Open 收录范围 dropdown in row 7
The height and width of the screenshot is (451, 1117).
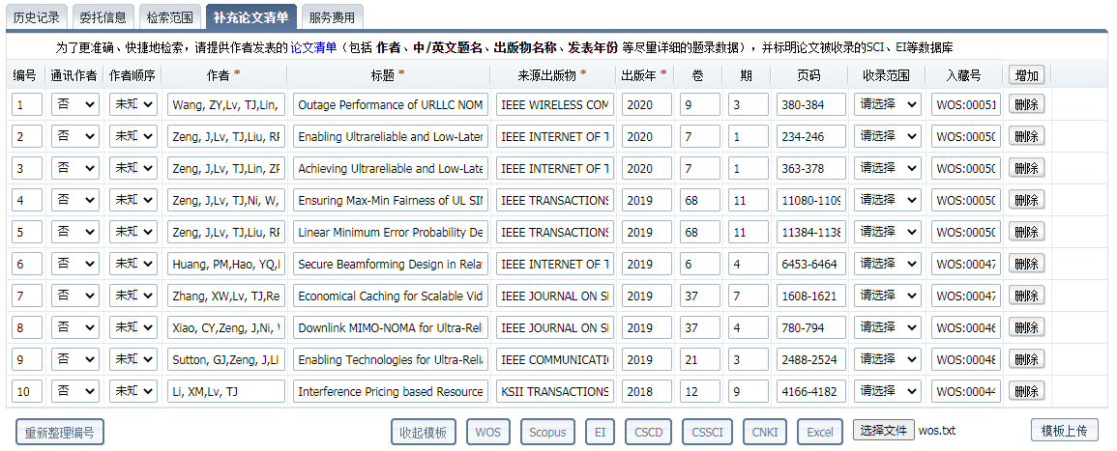tap(888, 296)
